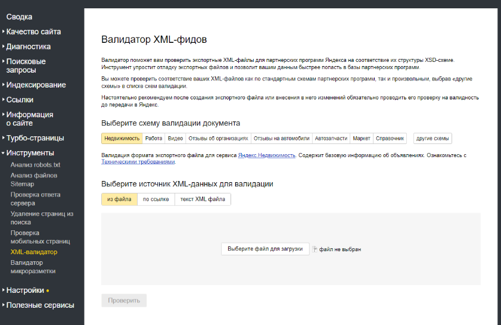Select the Маркет validation scheme

click(362, 138)
